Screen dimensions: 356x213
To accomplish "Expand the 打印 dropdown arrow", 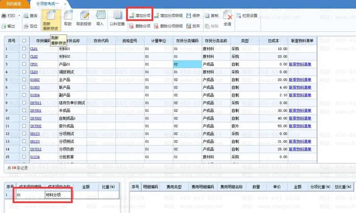I will point(19,16).
